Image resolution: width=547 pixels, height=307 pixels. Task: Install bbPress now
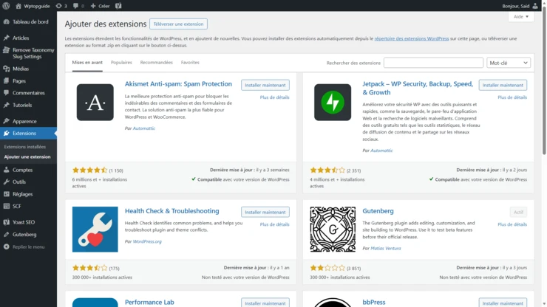pos(503,303)
